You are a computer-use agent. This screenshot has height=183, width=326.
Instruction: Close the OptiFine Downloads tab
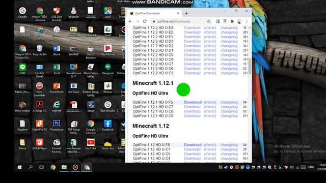(178, 13)
